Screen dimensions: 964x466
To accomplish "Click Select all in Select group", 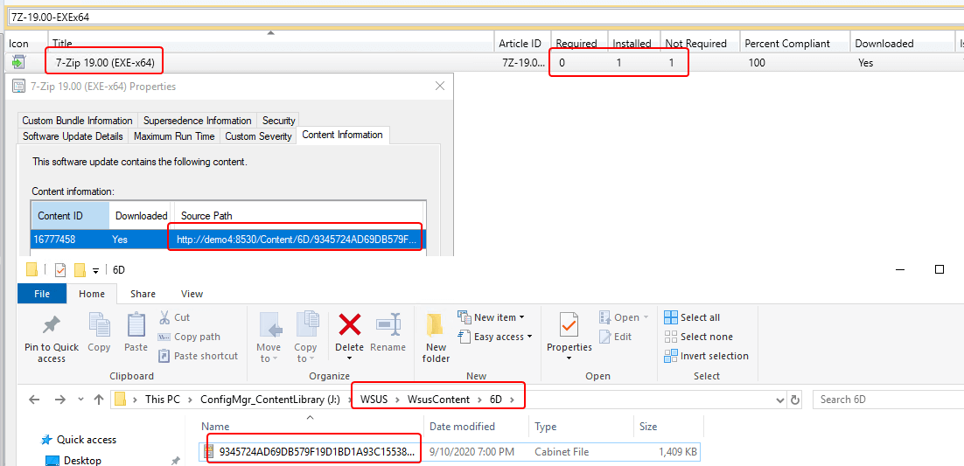I will tap(692, 317).
